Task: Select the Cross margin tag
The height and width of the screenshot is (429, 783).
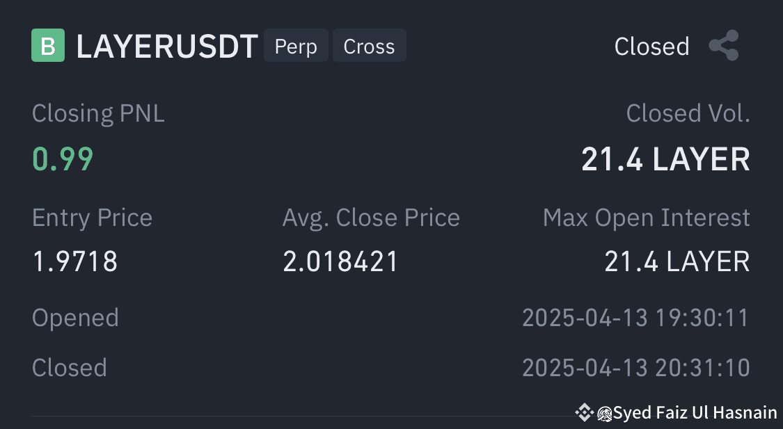Action: (369, 46)
